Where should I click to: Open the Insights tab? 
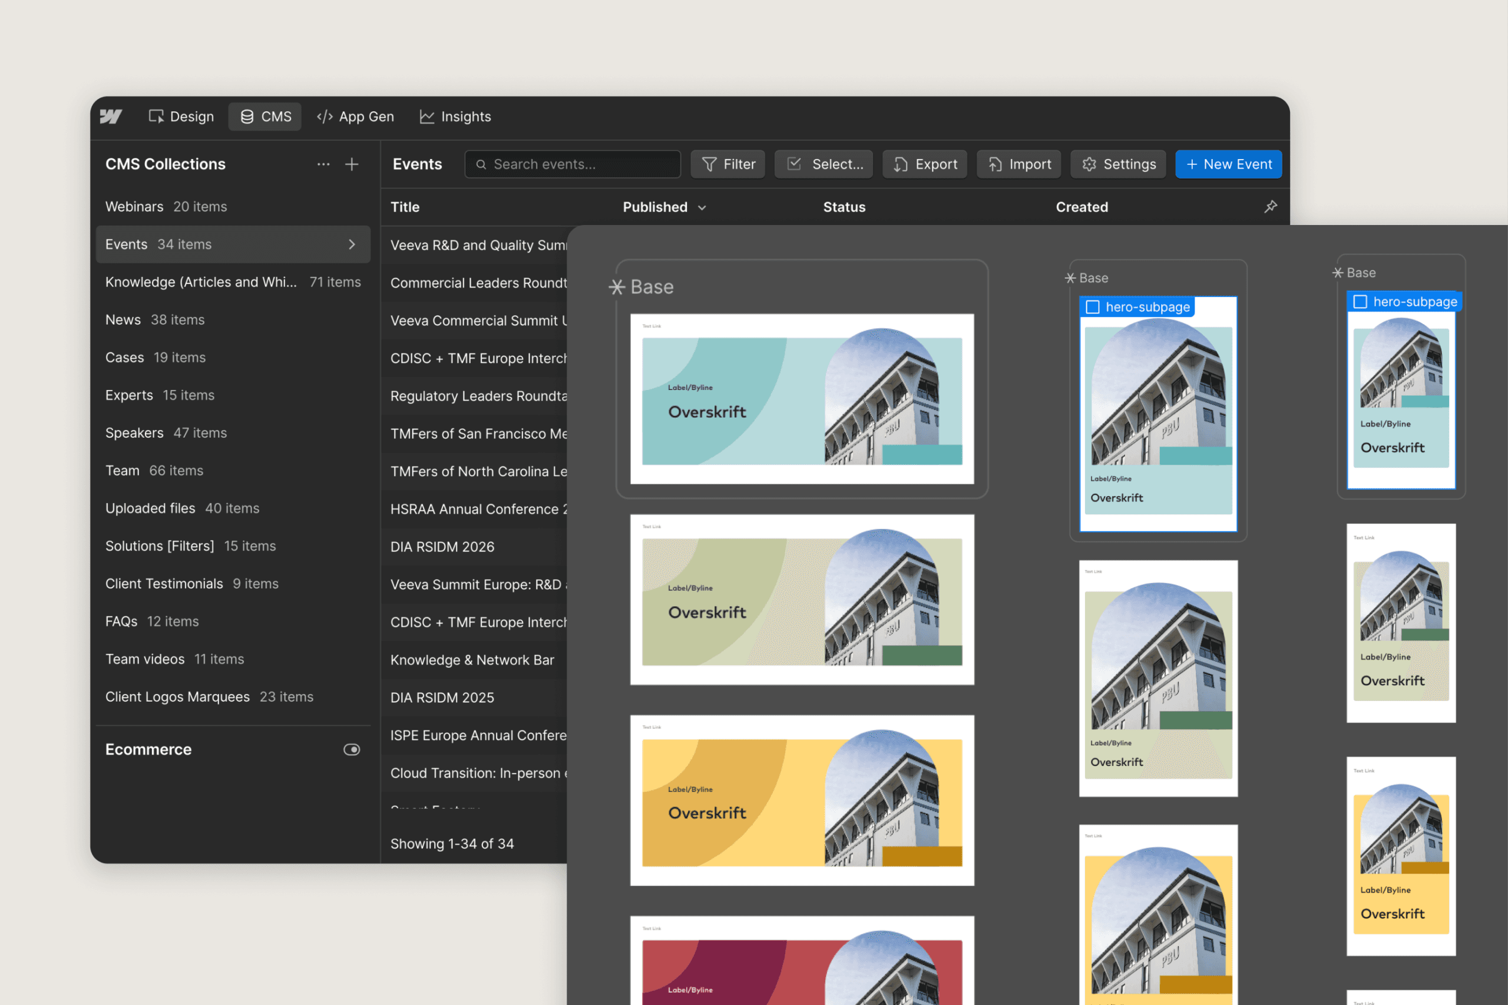pyautogui.click(x=455, y=117)
